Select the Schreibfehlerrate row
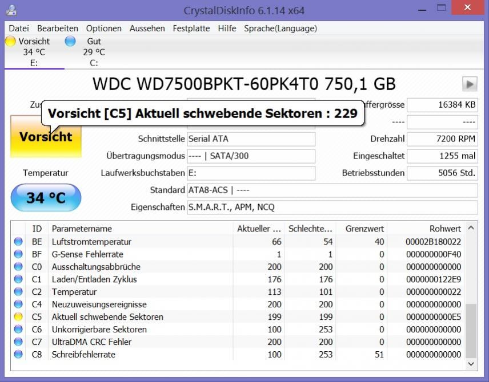This screenshot has width=489, height=382. (x=238, y=354)
